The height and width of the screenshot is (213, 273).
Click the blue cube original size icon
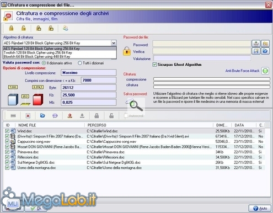[13, 99]
